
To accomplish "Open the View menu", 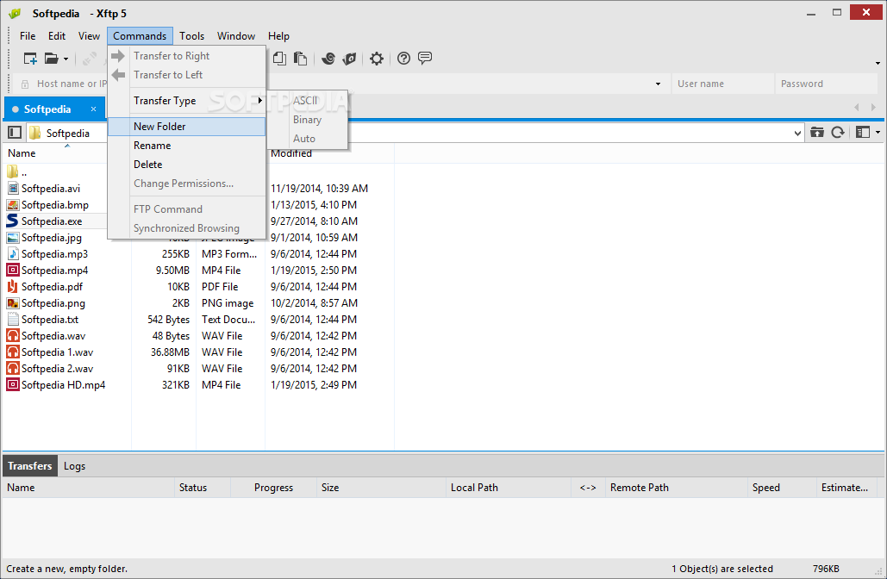I will pos(89,35).
